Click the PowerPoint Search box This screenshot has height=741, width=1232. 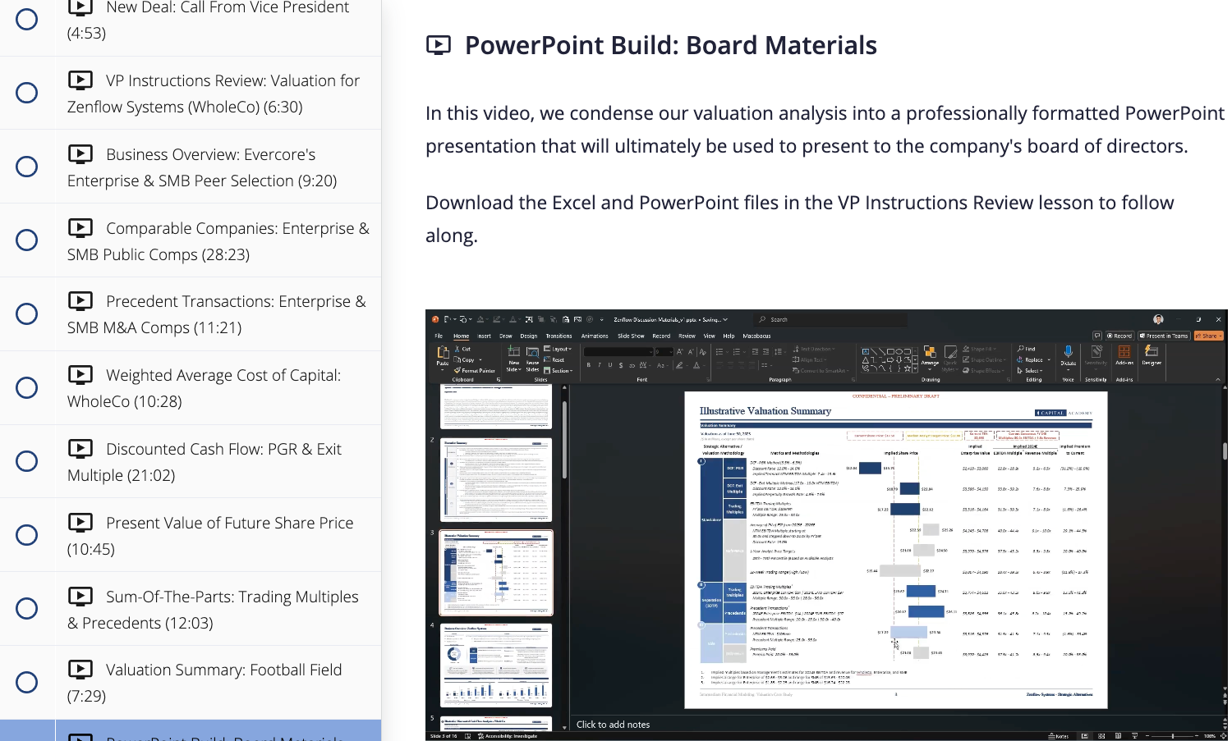point(831,319)
